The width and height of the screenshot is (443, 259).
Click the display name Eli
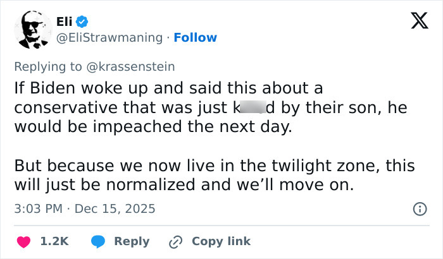(64, 22)
